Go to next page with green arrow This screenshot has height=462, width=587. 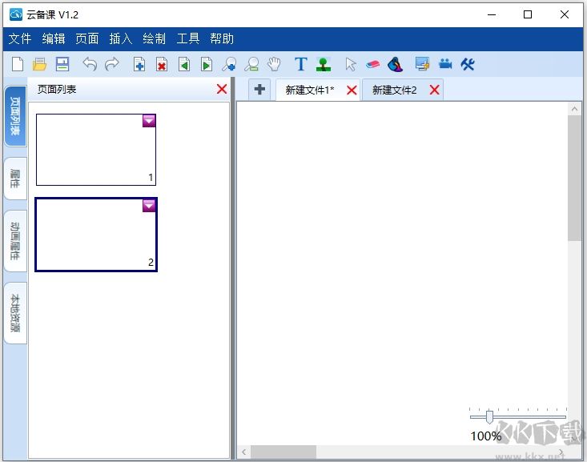click(x=207, y=65)
